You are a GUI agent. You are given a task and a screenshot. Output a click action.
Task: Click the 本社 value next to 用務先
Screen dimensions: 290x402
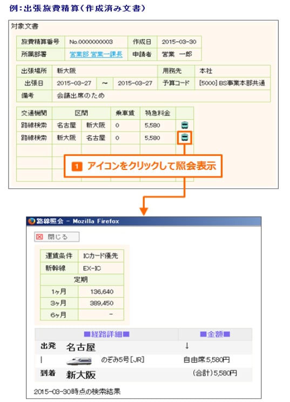pyautogui.click(x=206, y=71)
